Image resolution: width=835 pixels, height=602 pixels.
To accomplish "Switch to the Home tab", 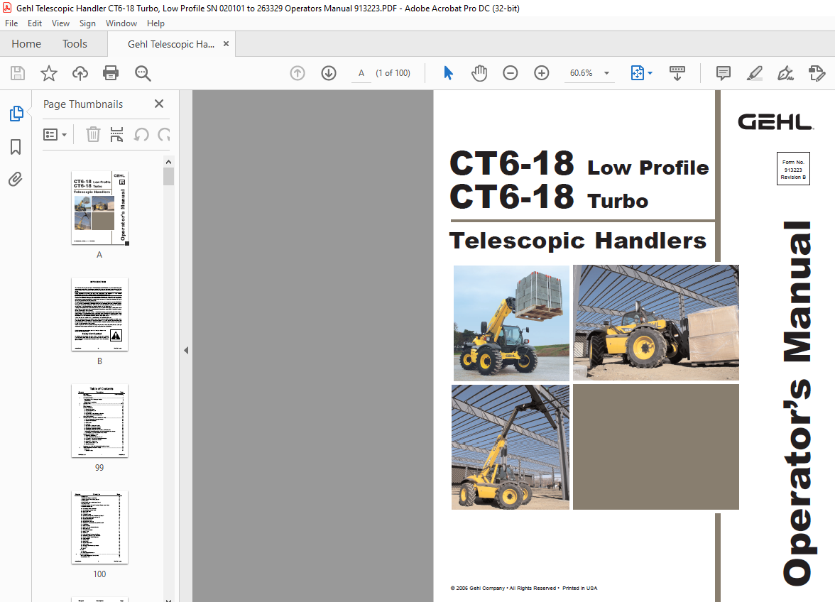I will tap(26, 43).
